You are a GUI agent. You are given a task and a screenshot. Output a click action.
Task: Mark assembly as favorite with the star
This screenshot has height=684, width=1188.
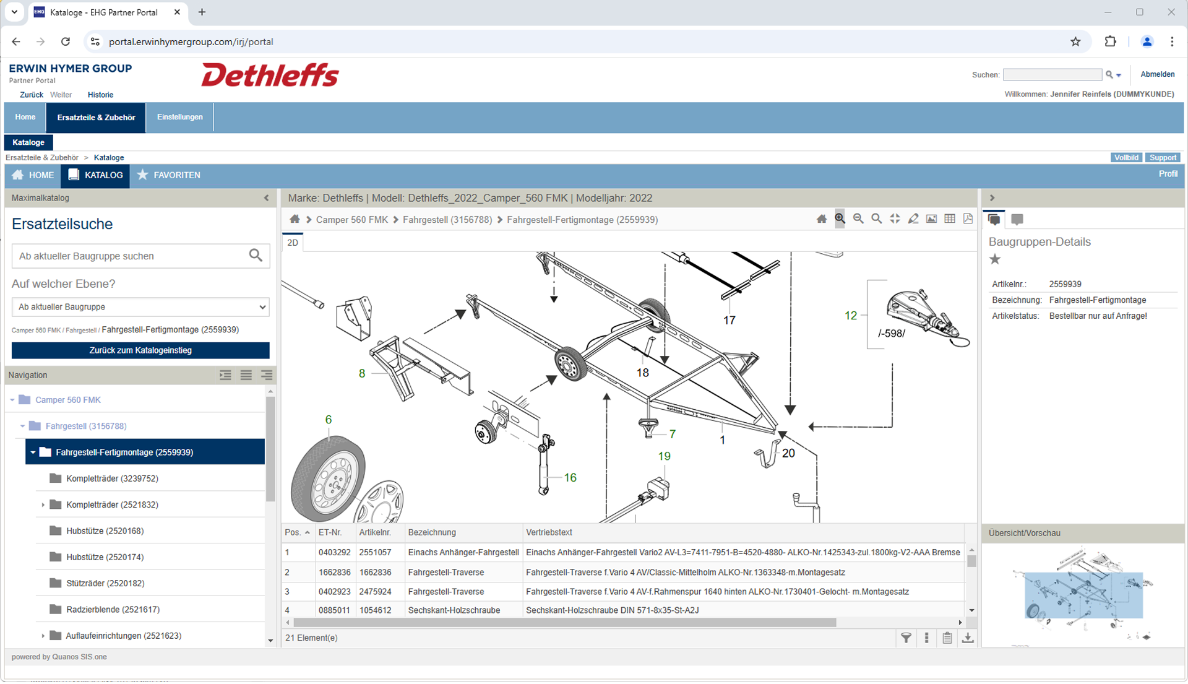[995, 259]
